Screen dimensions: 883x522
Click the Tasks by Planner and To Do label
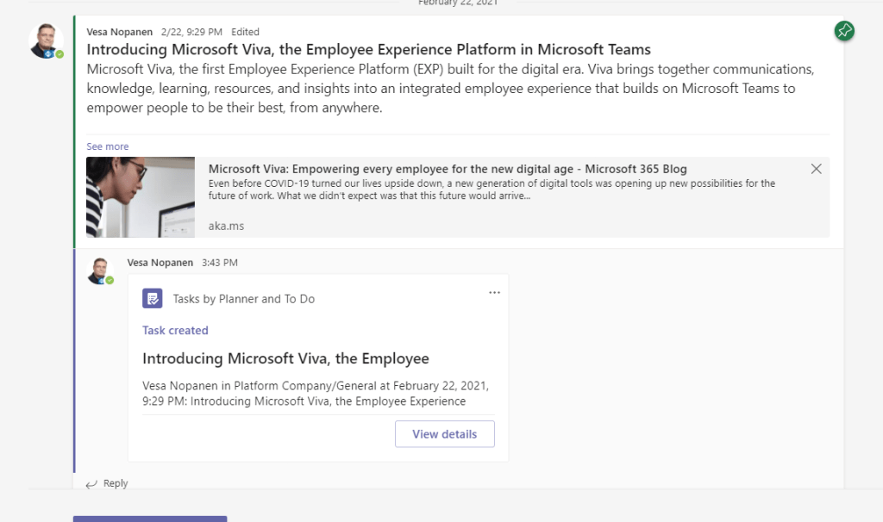[x=243, y=299]
